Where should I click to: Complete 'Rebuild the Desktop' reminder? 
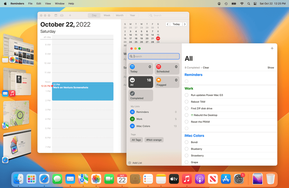[x=186, y=115]
